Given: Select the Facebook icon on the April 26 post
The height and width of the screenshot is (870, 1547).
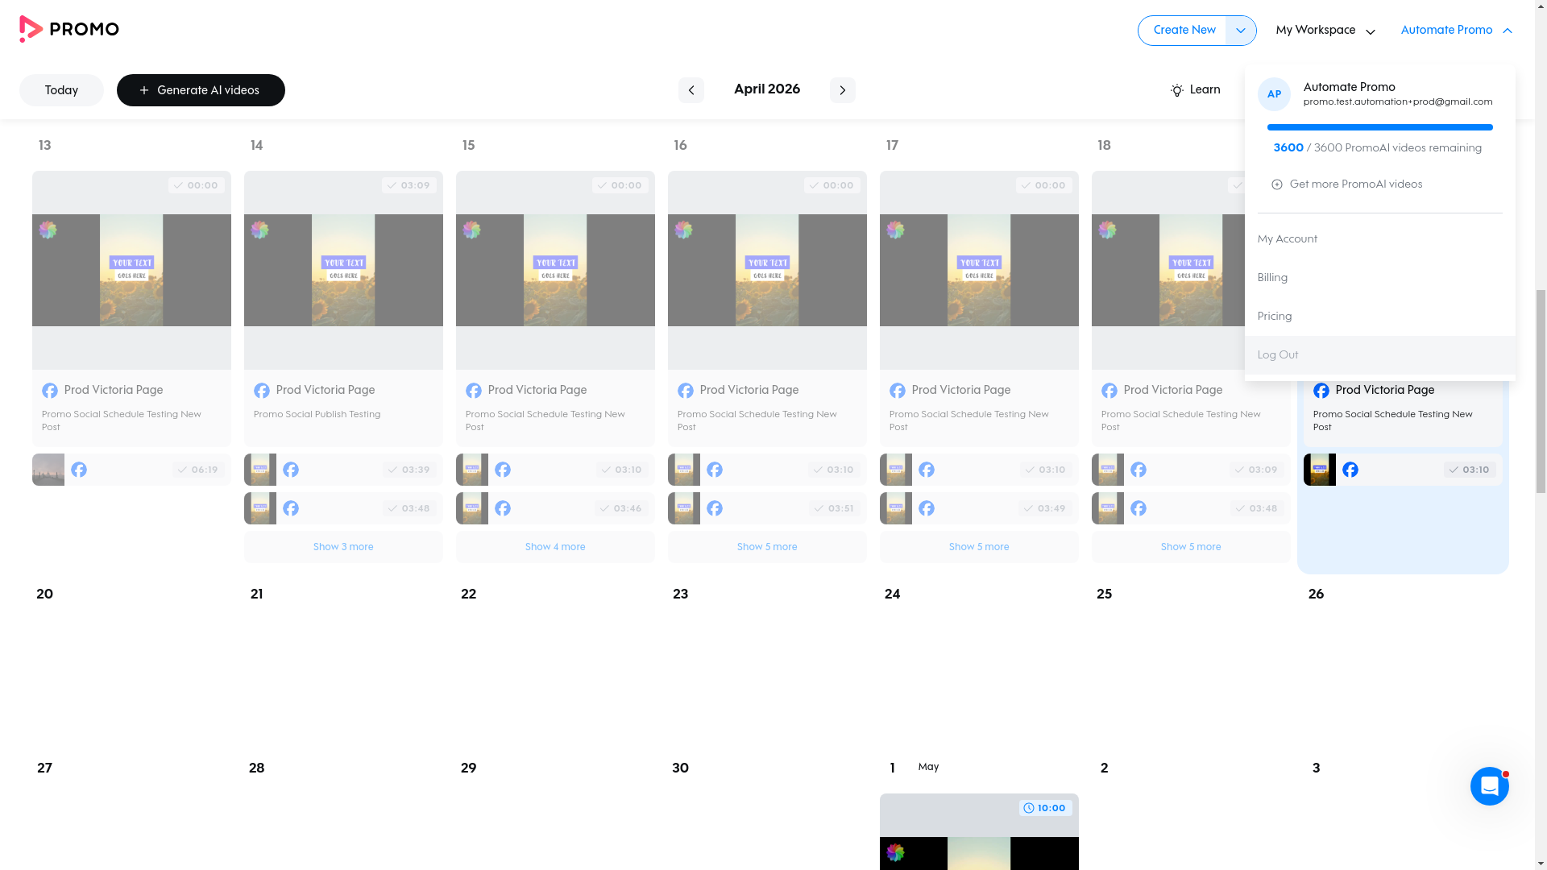Looking at the screenshot, I should coord(1322,390).
